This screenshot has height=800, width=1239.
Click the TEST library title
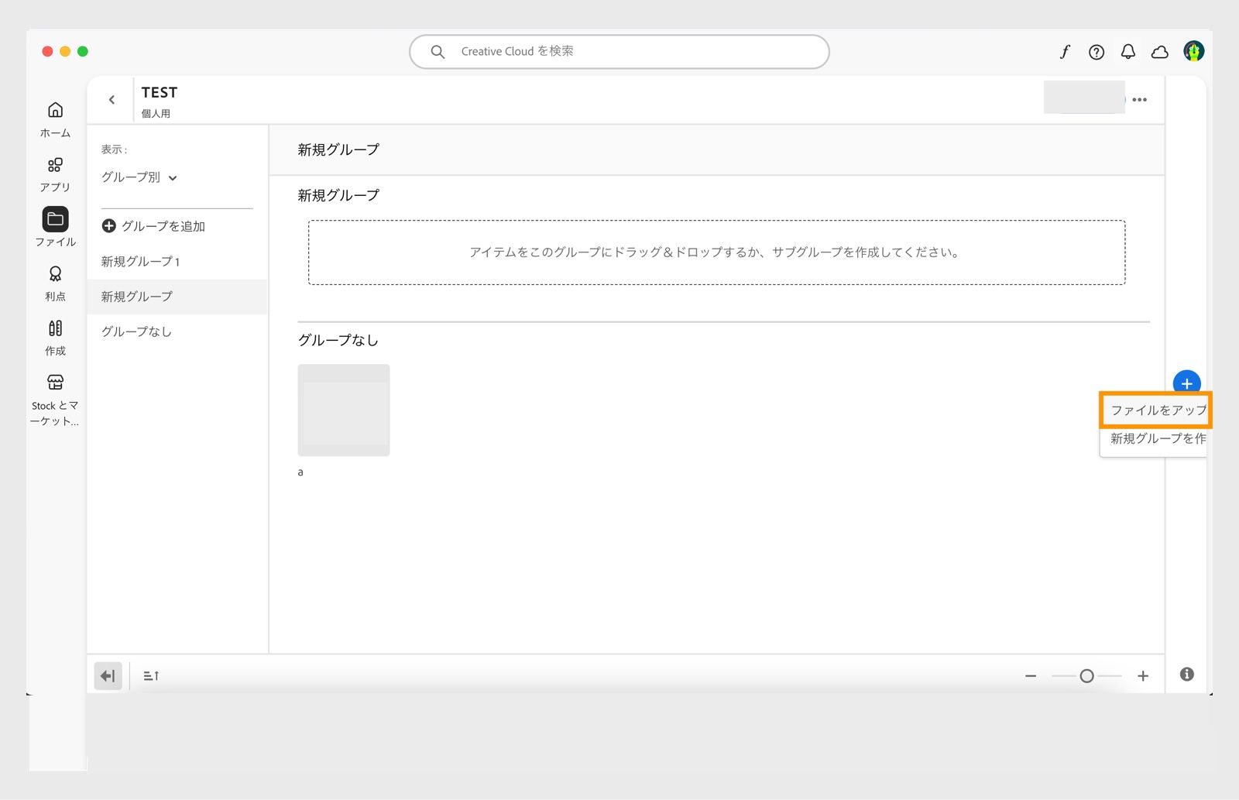160,92
